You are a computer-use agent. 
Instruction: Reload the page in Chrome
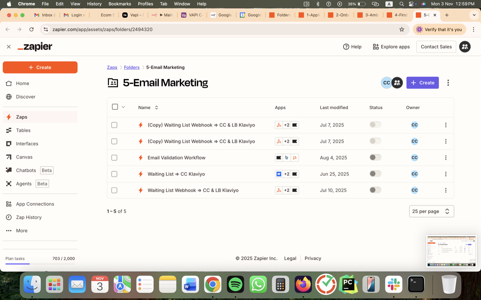(x=31, y=29)
